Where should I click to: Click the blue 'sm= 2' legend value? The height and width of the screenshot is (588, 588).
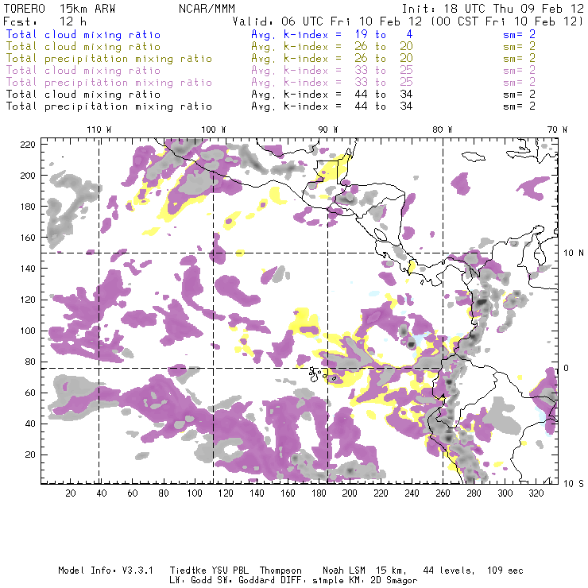[520, 34]
